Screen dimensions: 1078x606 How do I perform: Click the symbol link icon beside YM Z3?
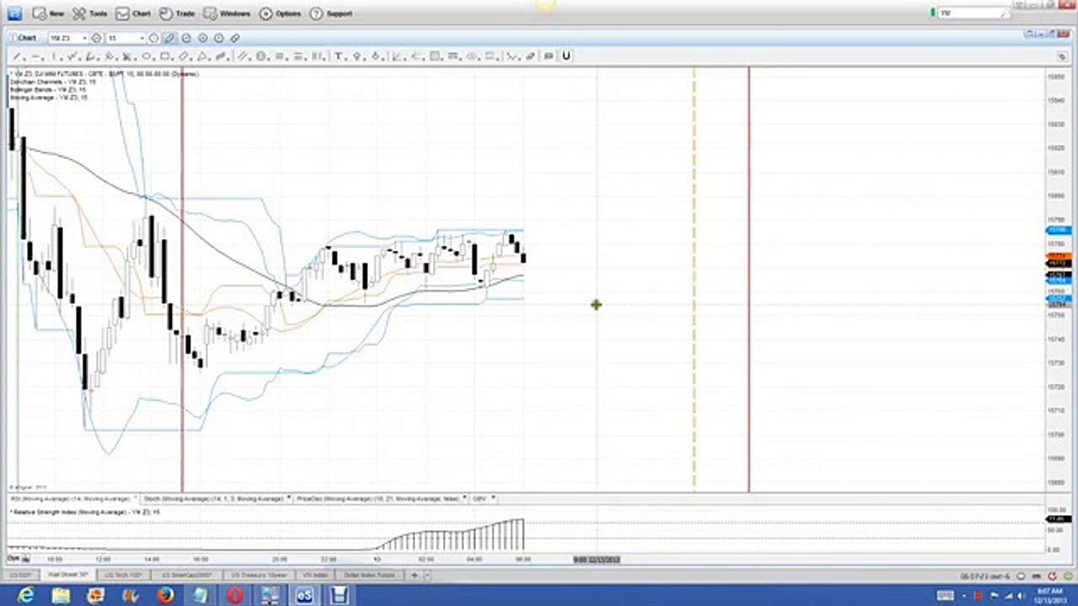pos(96,38)
